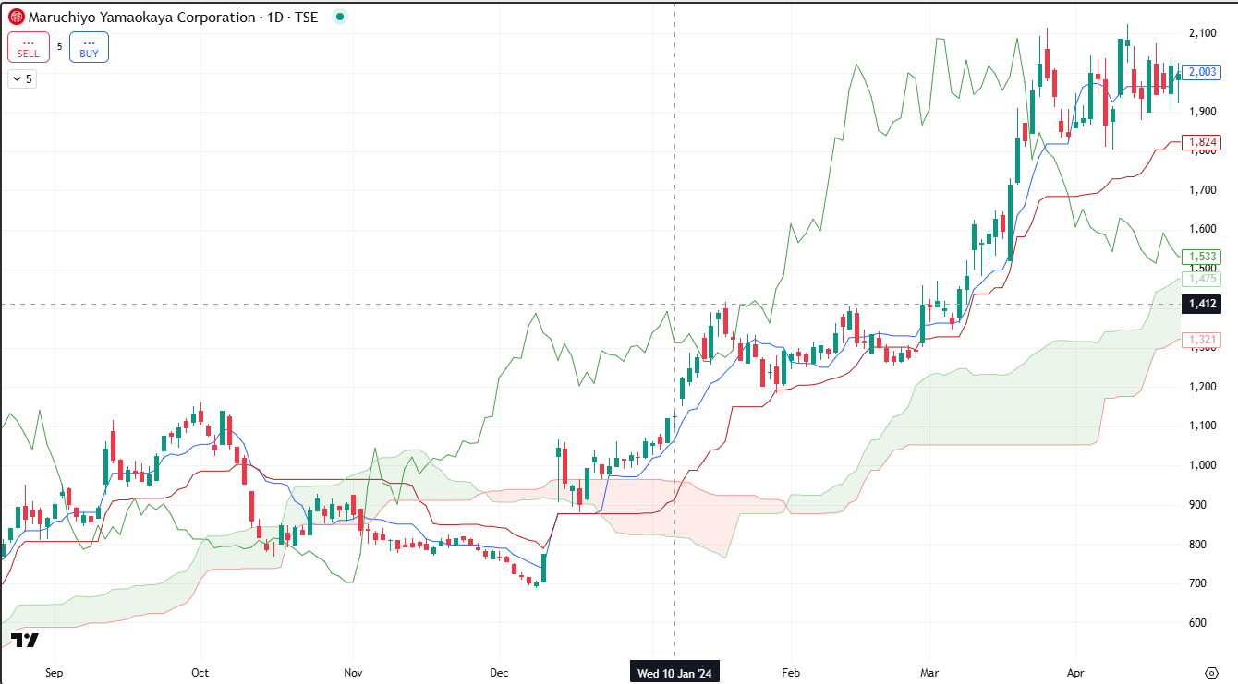The height and width of the screenshot is (684, 1238).
Task: Click the 2,100 price axis label
Action: coord(1203,33)
